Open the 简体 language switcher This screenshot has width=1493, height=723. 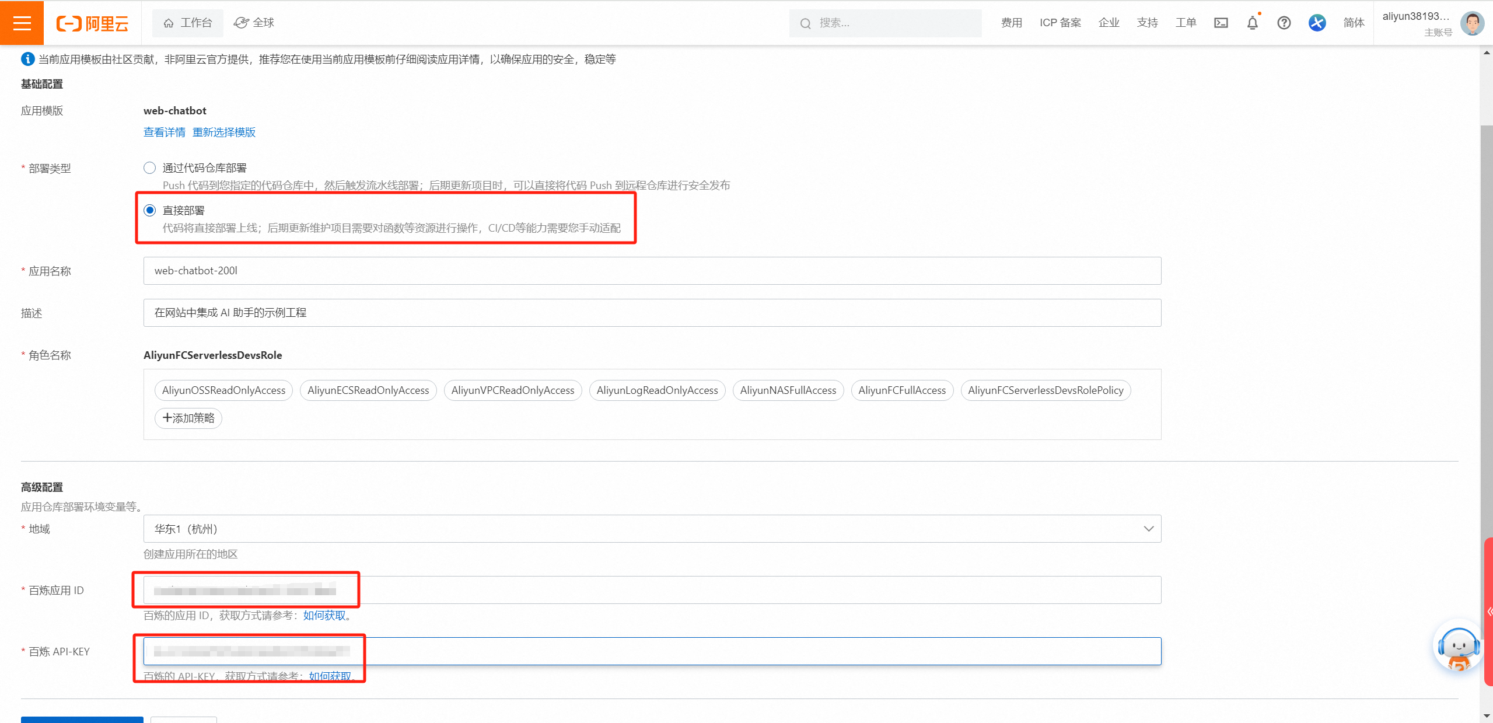1354,23
